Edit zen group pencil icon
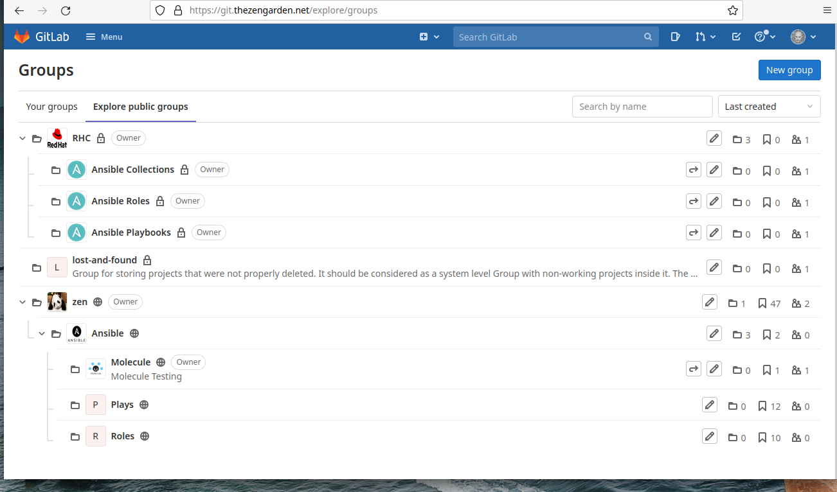Screen dimensions: 837x492 pos(710,302)
